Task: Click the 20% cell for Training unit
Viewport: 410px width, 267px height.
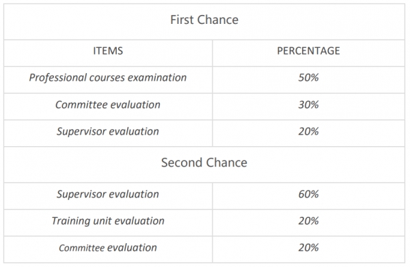Action: click(x=309, y=221)
